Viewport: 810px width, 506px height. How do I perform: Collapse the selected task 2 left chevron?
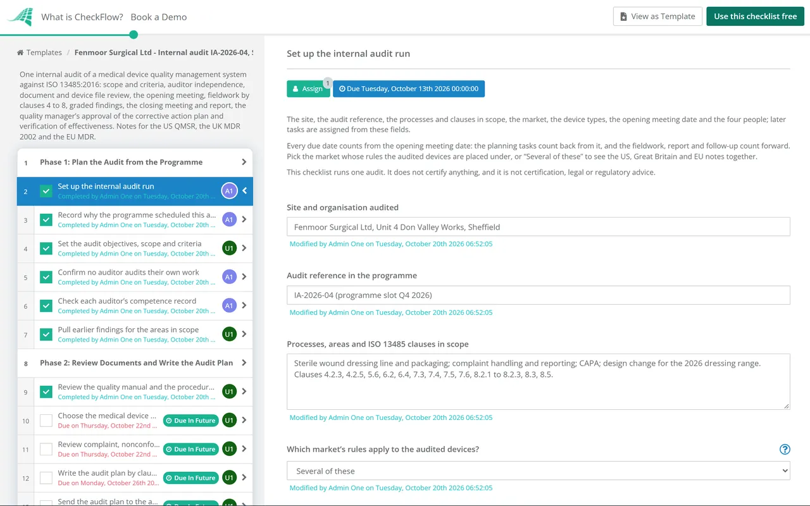point(245,191)
